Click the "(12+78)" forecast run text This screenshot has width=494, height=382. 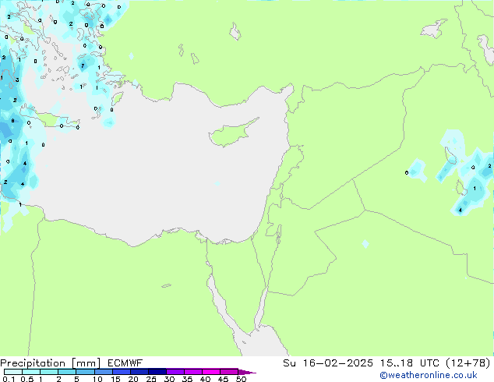pyautogui.click(x=468, y=363)
